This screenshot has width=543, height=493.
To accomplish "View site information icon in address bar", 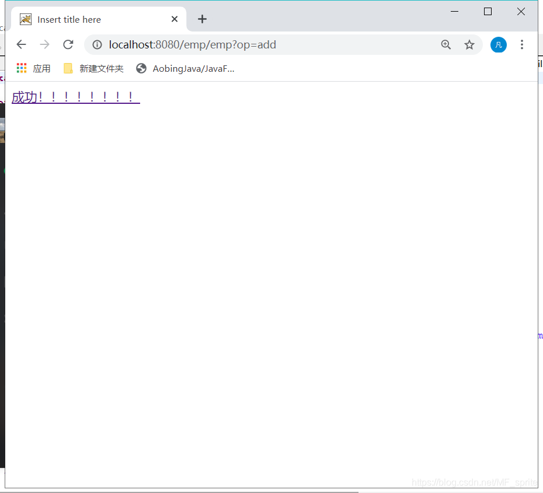I will point(98,44).
